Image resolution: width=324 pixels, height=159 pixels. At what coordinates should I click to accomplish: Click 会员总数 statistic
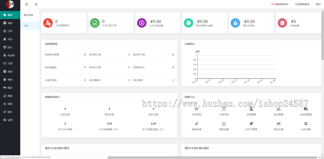[65, 112]
